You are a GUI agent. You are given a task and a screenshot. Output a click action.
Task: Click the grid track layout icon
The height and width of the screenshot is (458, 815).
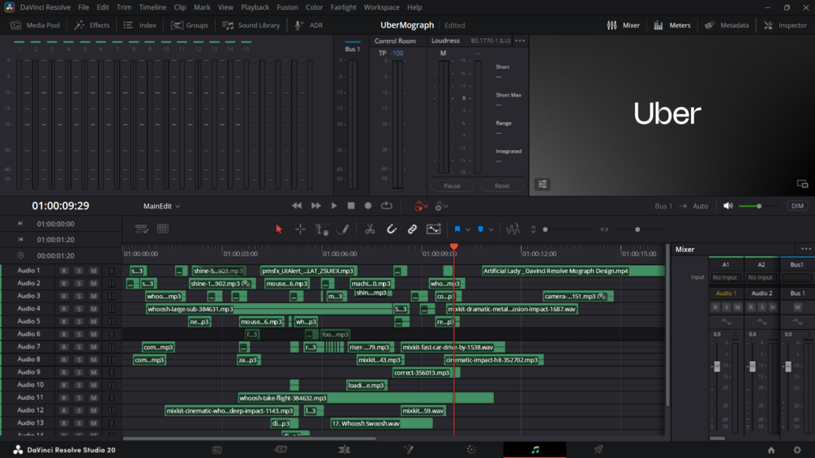163,229
